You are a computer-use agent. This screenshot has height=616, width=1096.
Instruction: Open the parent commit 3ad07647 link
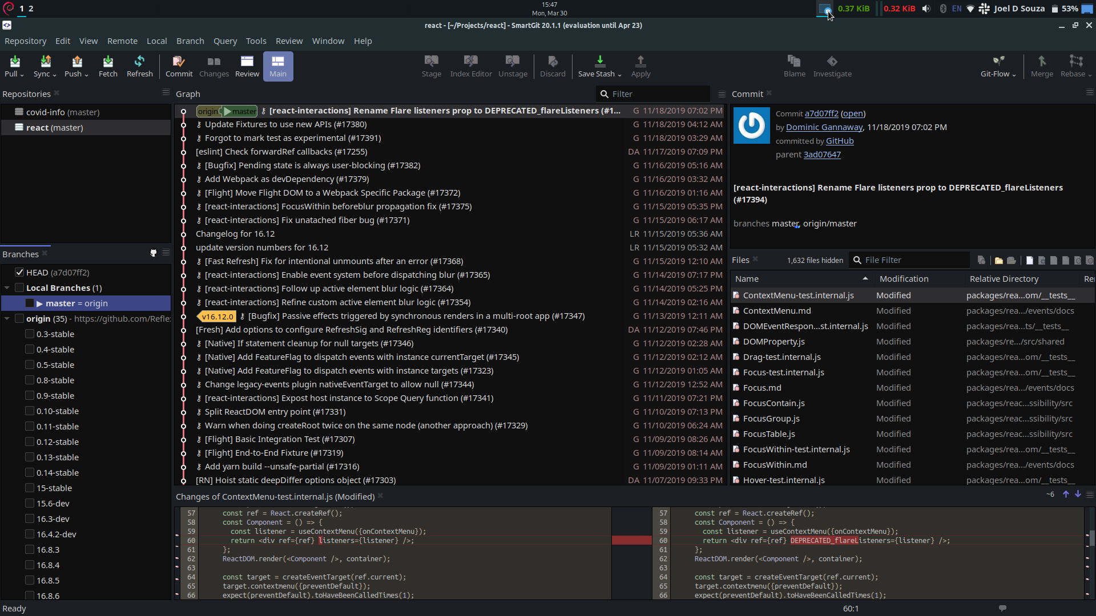tap(822, 155)
